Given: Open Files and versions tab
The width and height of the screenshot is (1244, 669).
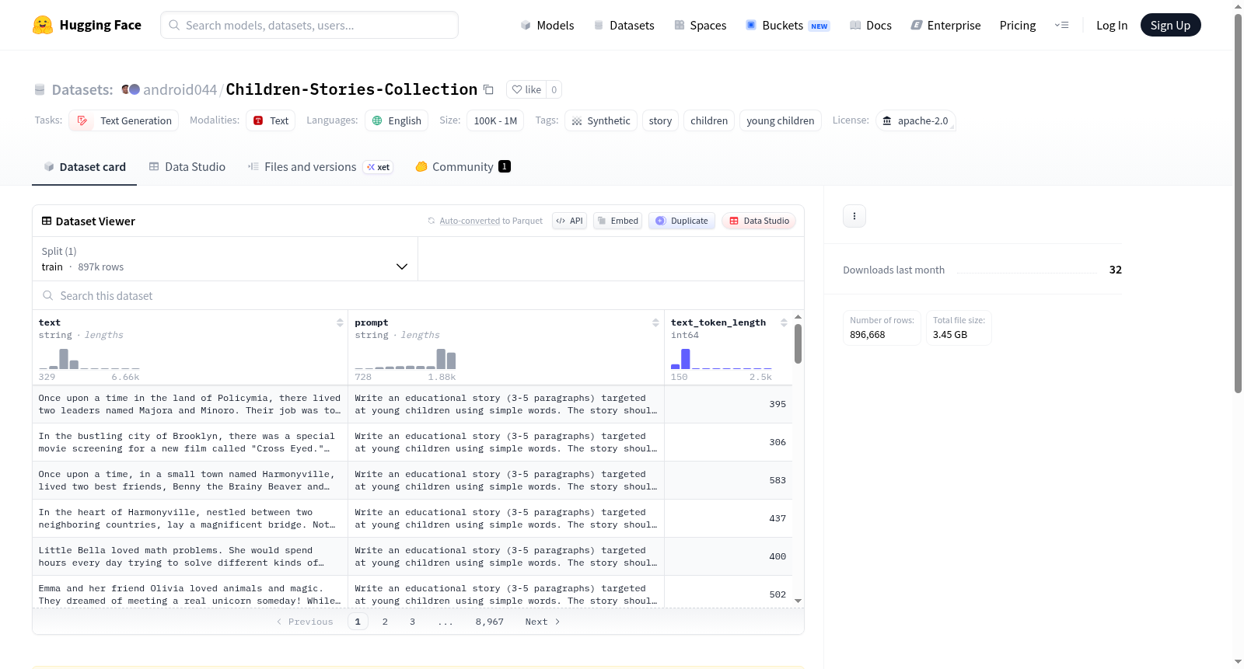Looking at the screenshot, I should (320, 167).
